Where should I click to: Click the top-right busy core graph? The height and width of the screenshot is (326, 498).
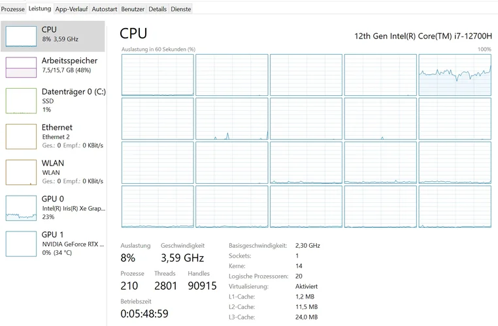[455, 74]
